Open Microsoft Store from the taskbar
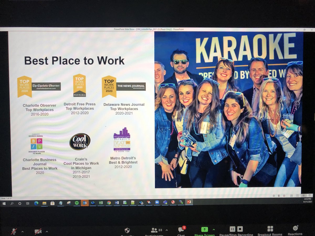315x236 pixels. tap(52, 203)
